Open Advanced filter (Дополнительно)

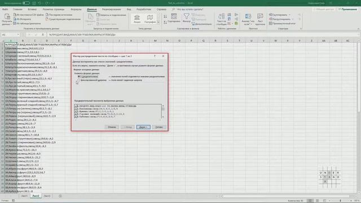(201, 24)
